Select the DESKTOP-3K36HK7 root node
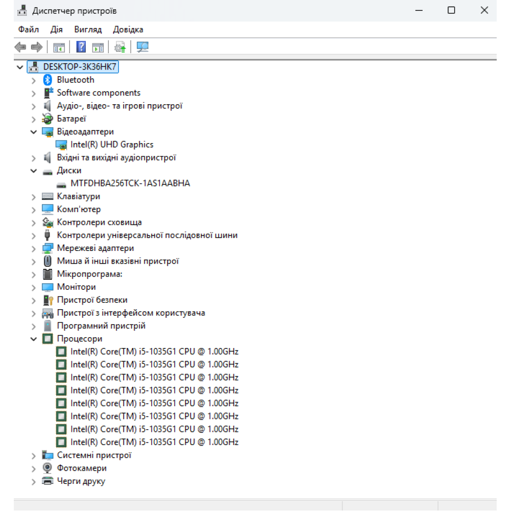This screenshot has width=511, height=511. click(x=80, y=66)
